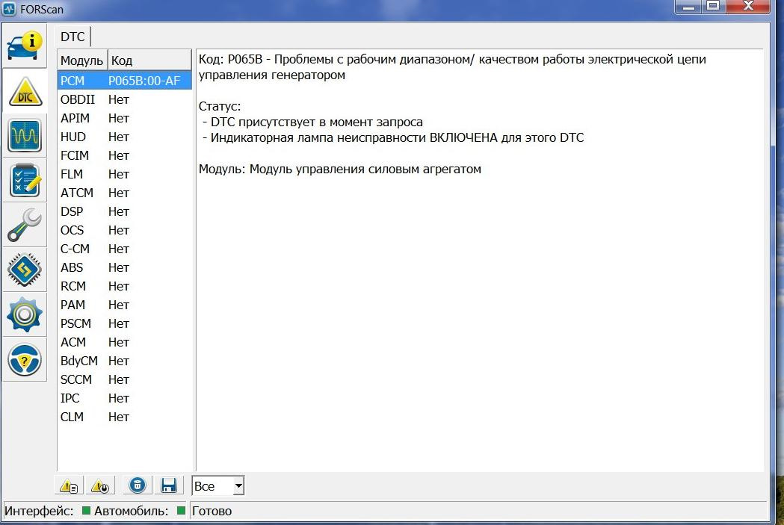This screenshot has height=525, width=784.
Task: Select the ATCM module row
Action: point(125,193)
